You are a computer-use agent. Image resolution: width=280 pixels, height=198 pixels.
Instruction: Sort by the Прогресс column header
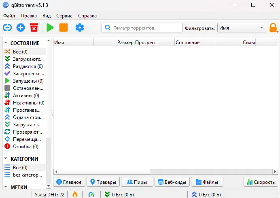tap(154, 43)
